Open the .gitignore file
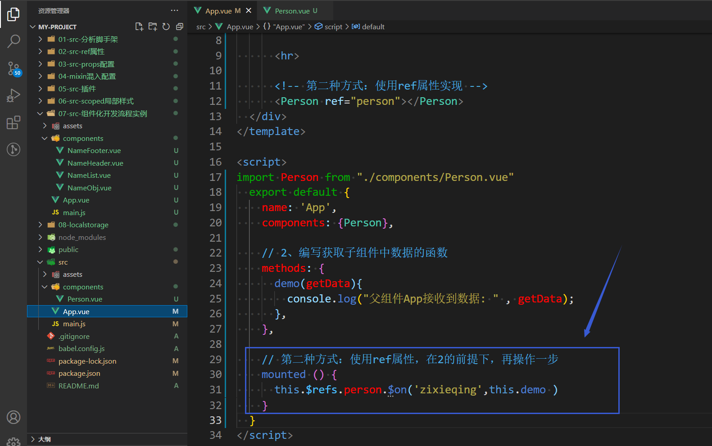The image size is (712, 446). coord(107,336)
